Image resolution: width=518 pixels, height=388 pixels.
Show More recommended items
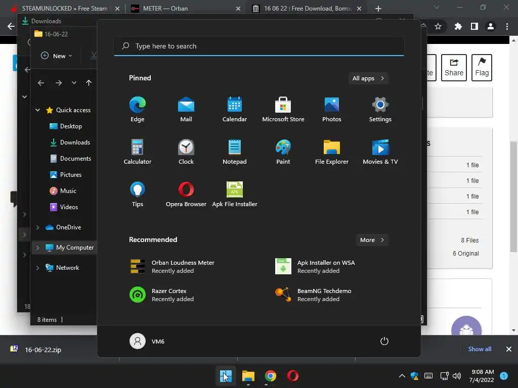click(x=372, y=240)
